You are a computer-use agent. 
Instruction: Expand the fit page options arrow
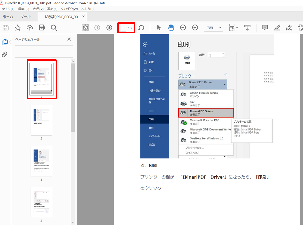pyautogui.click(x=237, y=28)
